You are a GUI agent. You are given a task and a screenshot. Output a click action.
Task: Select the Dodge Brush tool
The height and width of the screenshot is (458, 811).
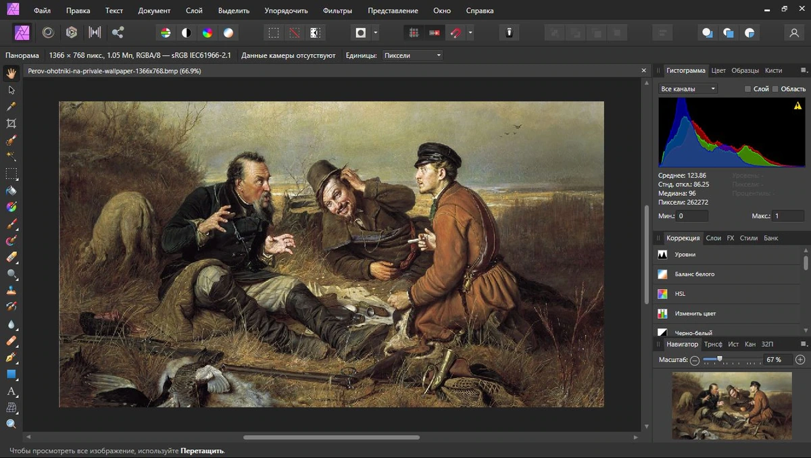11,274
